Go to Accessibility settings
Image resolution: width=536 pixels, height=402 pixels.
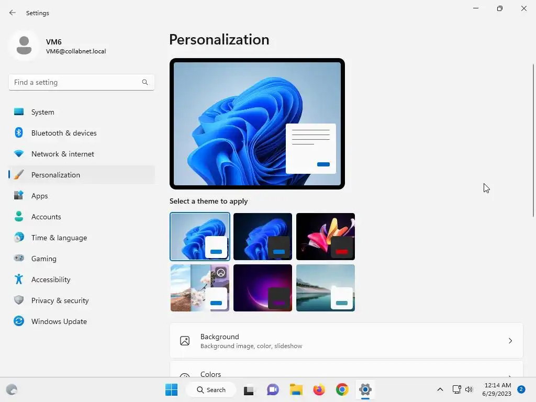click(82, 280)
